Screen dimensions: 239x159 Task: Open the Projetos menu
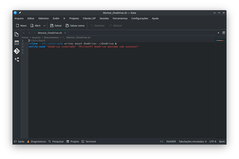(74, 18)
